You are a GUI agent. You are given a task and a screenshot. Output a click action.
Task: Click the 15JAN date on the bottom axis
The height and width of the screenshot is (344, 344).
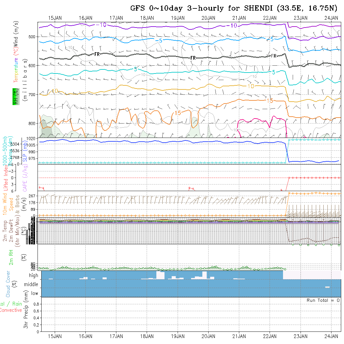pyautogui.click(x=55, y=336)
